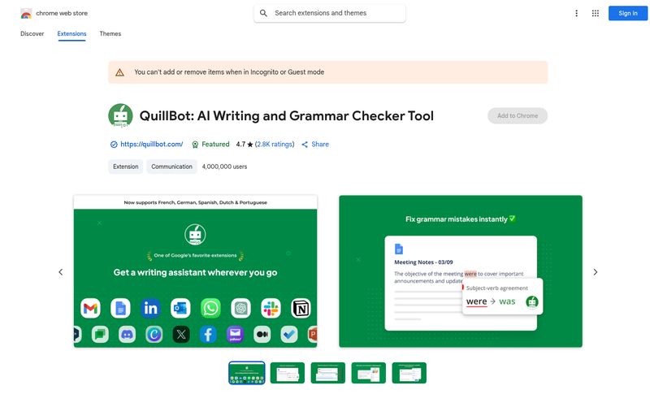Screen dimensions: 650x403
Task: Click the Google Docs file icon in Meeting Notes
Action: coord(399,249)
